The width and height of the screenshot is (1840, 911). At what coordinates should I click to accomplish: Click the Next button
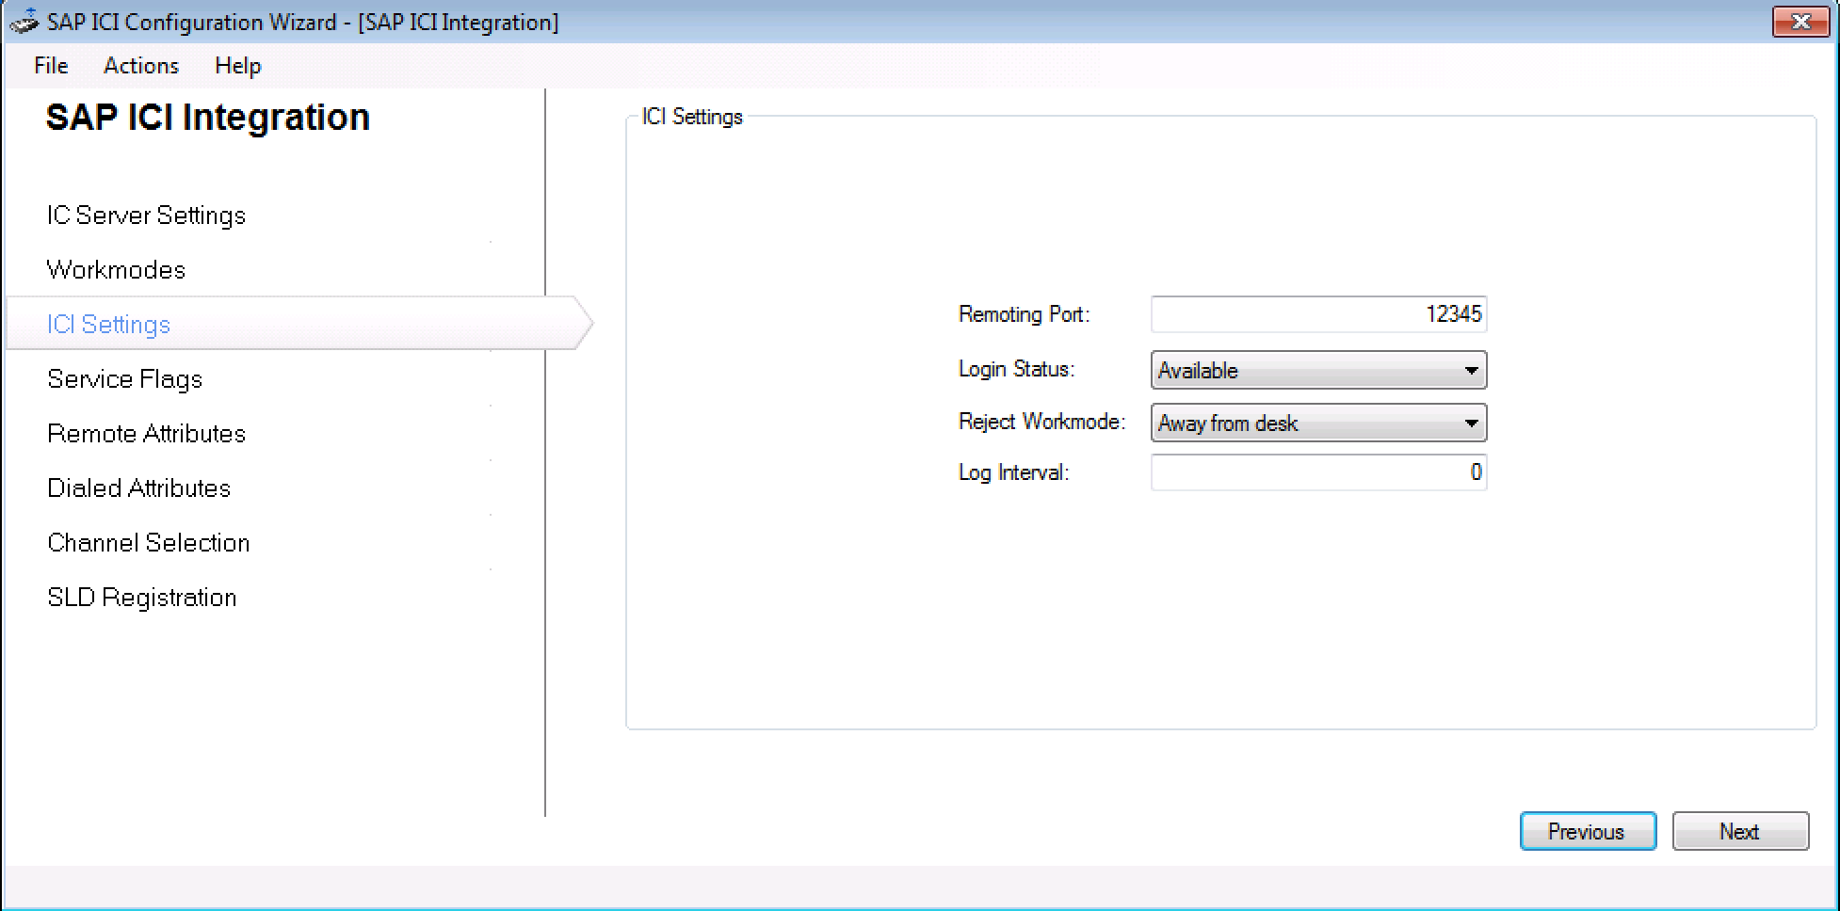[x=1739, y=832]
